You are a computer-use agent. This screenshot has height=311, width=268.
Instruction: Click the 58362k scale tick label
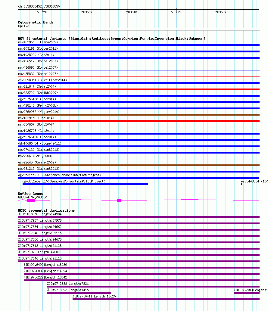tap(176, 12)
